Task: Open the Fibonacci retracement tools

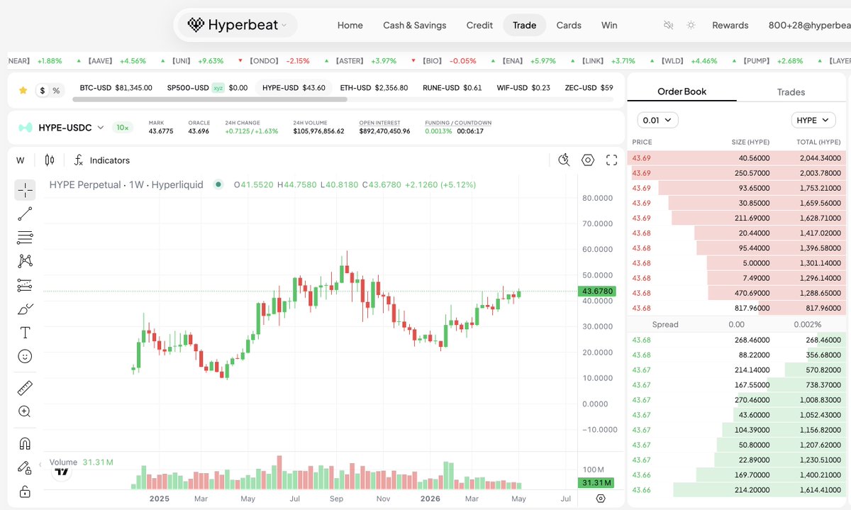Action: [25, 238]
